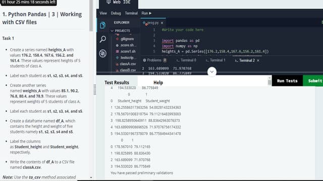Click the task panel scroll-down arrow
This screenshot has width=323, height=181.
(91, 177)
